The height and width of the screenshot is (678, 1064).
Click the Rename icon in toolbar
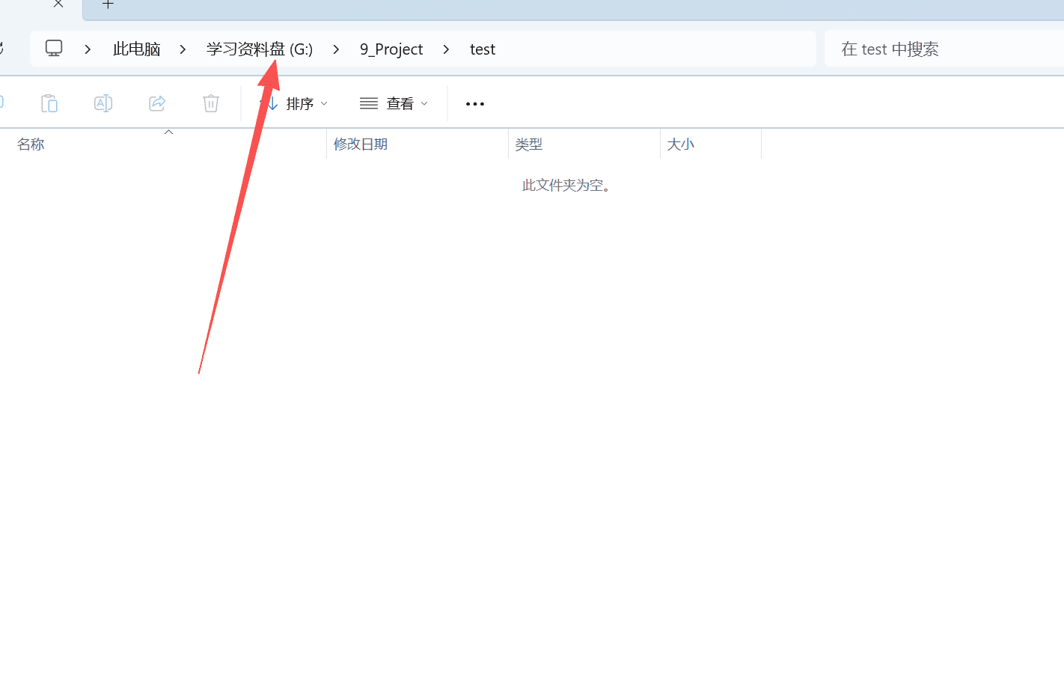(103, 103)
